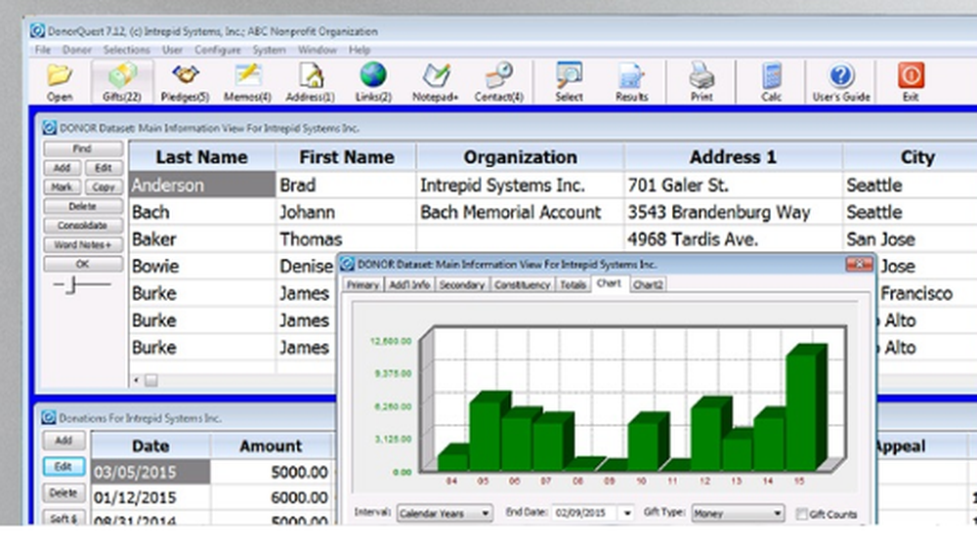
Task: Click the OK button
Action: click(x=82, y=264)
